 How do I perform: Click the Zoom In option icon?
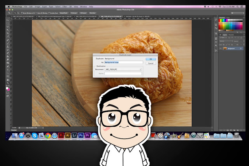[15, 13]
